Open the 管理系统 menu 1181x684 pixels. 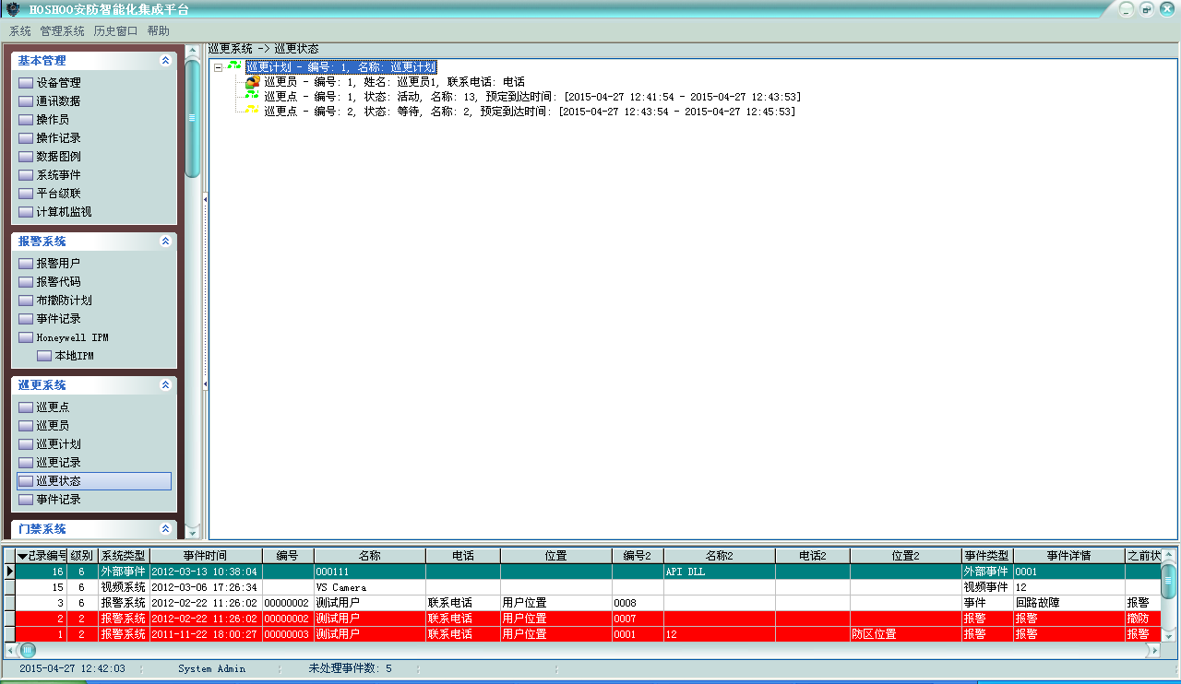coord(62,30)
